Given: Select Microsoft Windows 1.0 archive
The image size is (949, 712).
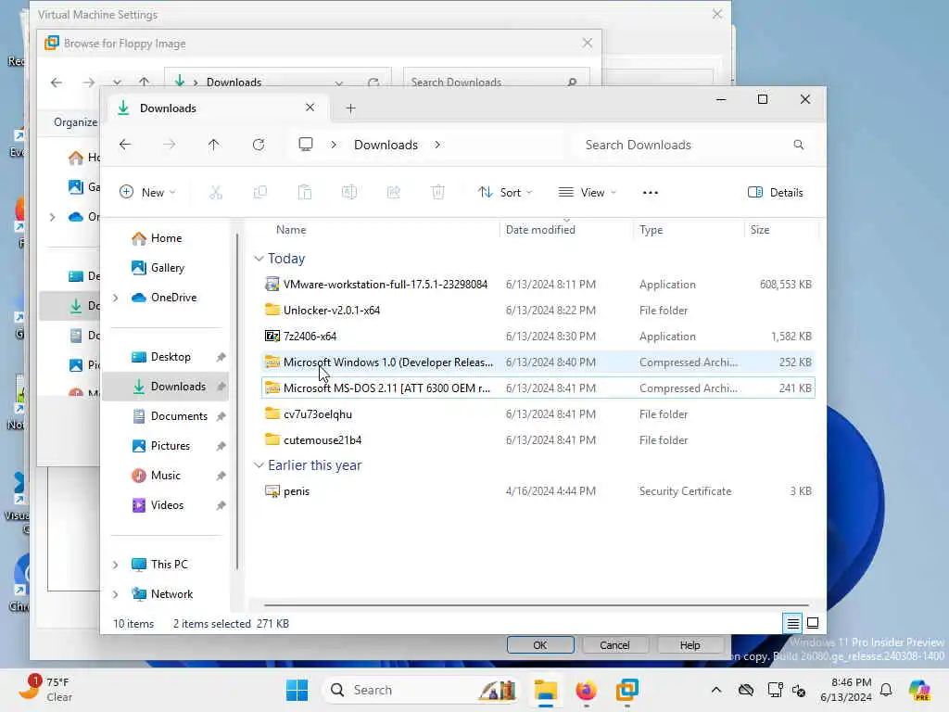Looking at the screenshot, I should 538,362.
